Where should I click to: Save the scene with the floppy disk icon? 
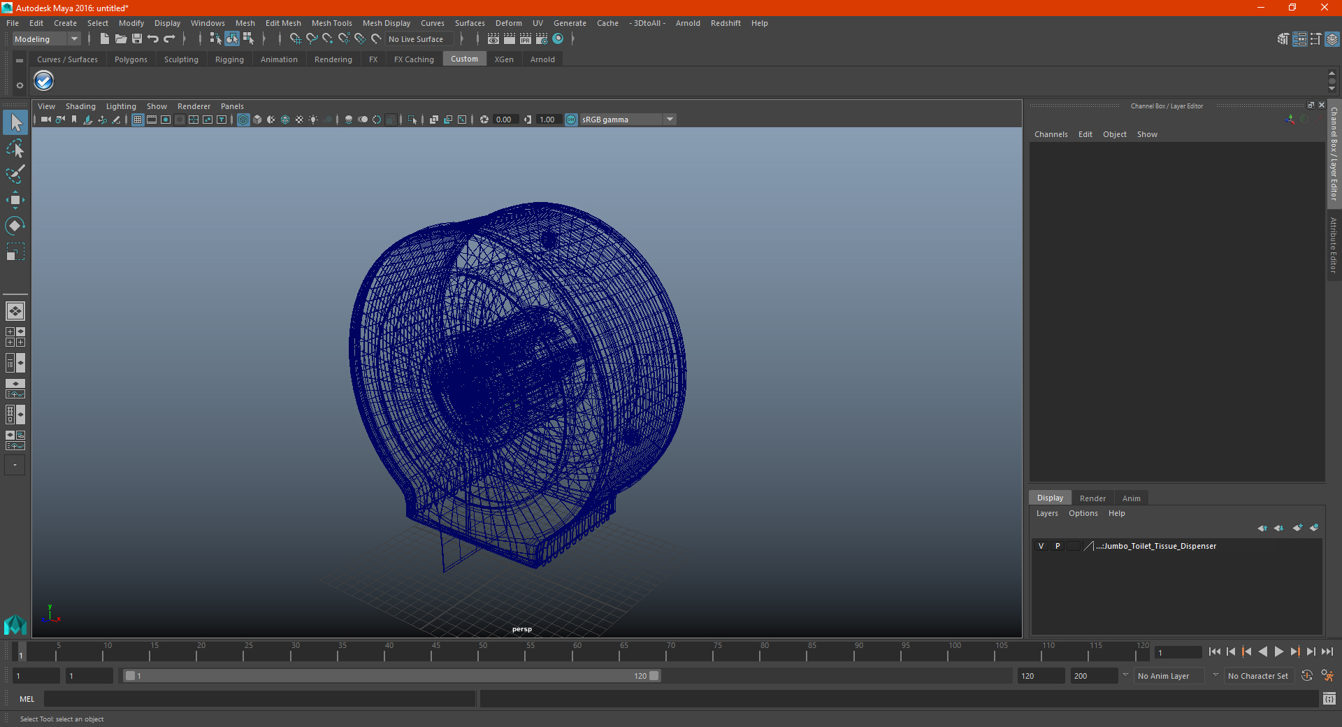click(x=137, y=39)
